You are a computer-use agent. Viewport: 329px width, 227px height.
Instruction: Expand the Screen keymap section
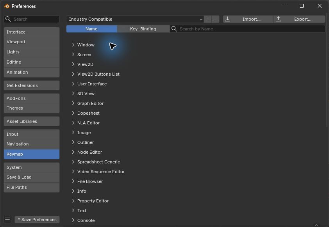(x=73, y=55)
